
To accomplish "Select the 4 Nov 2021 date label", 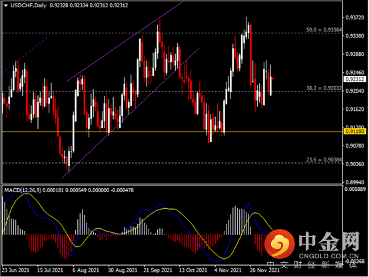I will 228,270.
